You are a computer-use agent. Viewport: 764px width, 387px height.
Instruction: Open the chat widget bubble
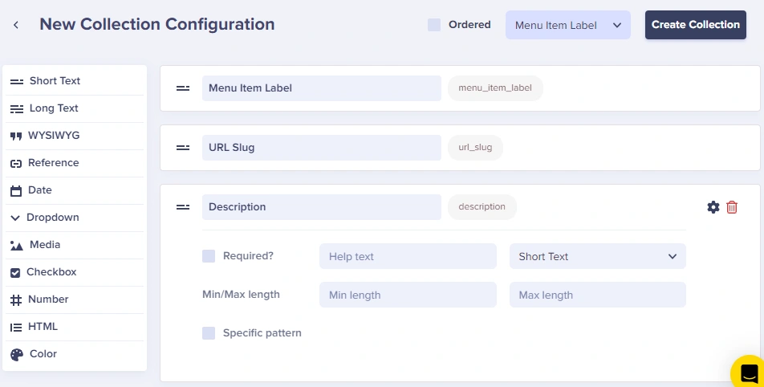coord(748,373)
